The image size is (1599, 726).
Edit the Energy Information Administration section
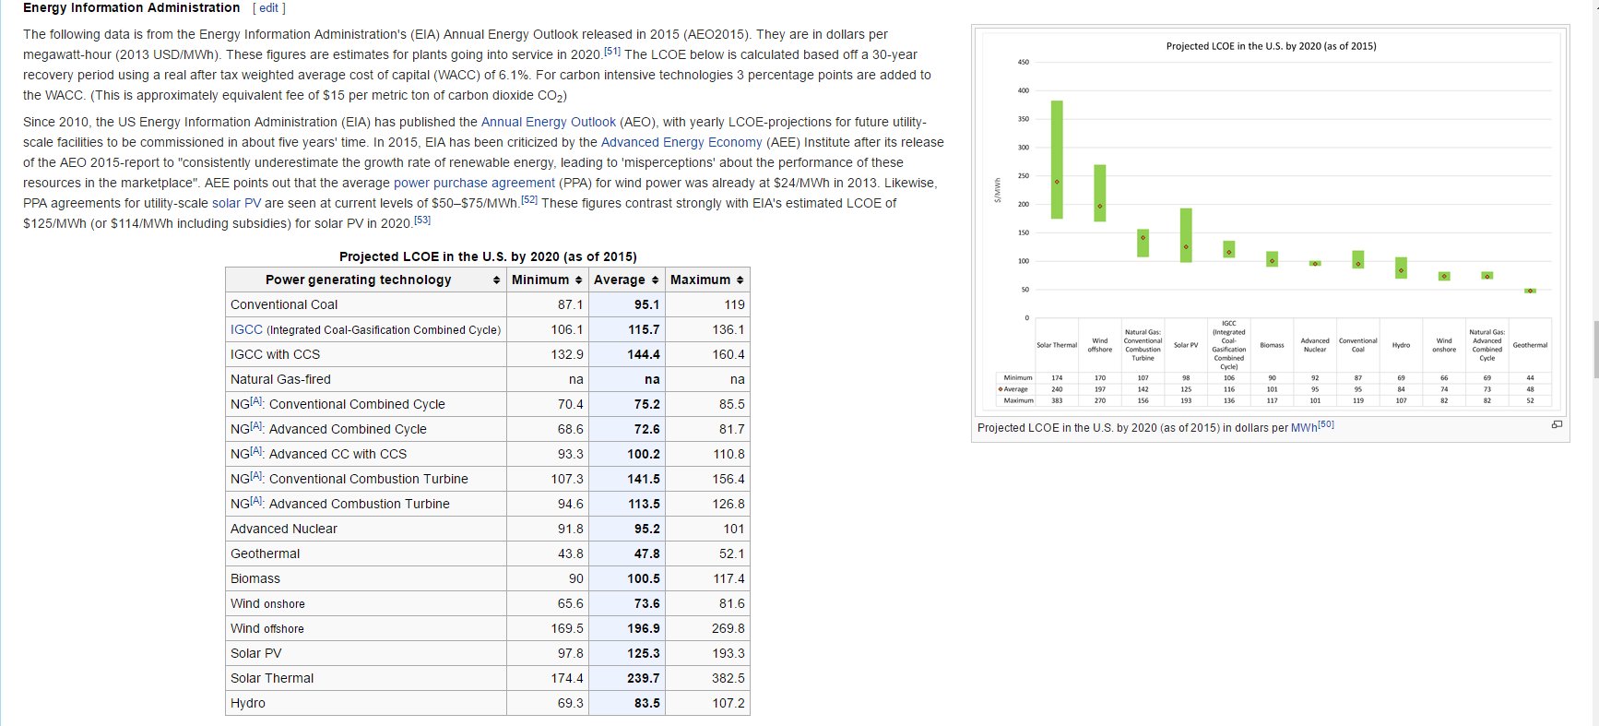tap(268, 8)
